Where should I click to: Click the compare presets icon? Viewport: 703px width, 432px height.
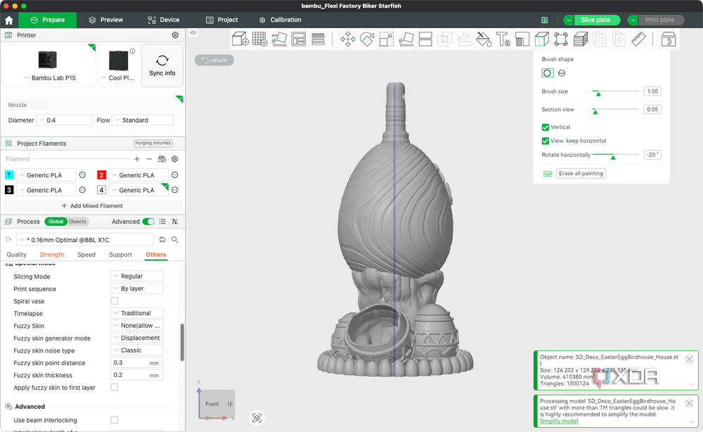175,222
